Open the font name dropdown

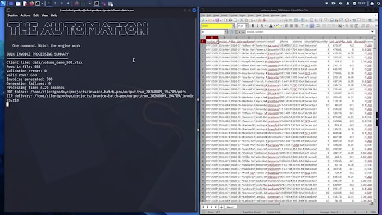[x=233, y=26]
